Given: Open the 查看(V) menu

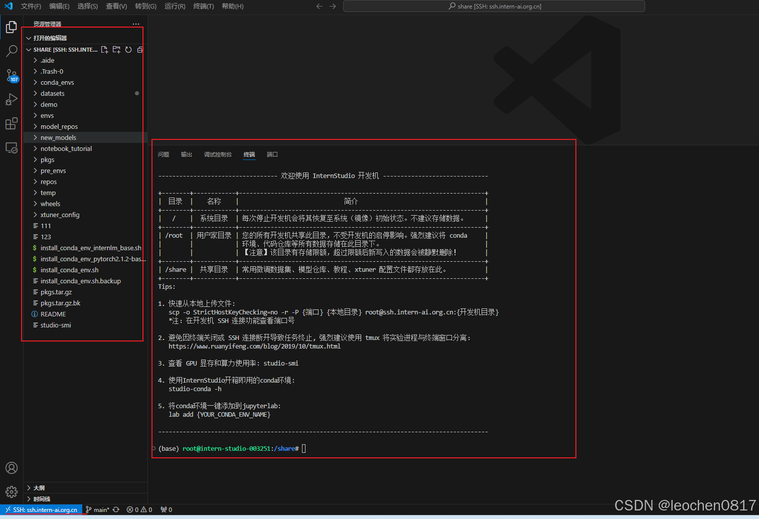Looking at the screenshot, I should (116, 6).
